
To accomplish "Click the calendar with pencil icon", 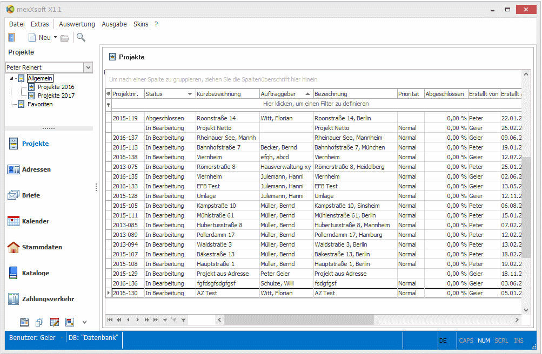I will (x=55, y=322).
